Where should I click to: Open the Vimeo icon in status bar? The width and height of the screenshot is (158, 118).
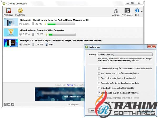[13, 104]
